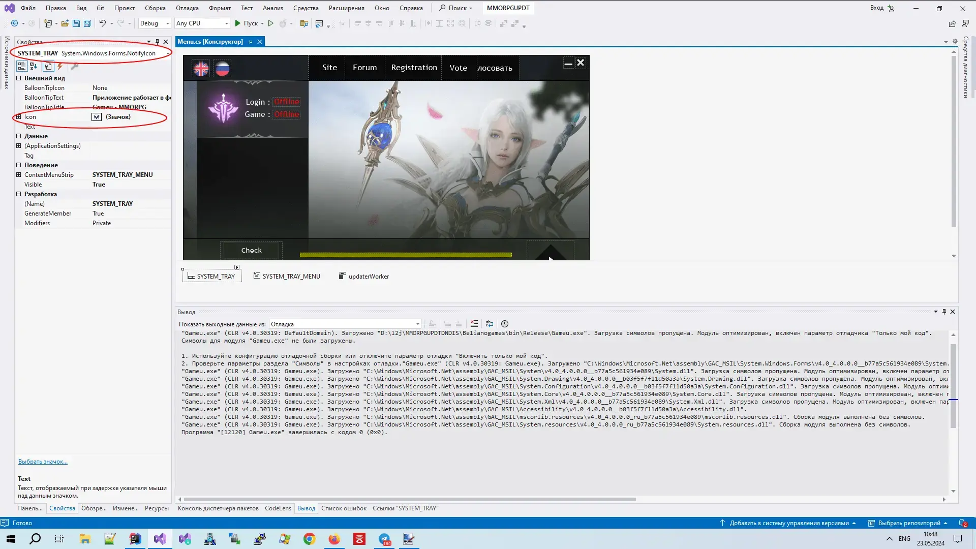Toggle word wrap in Output panel
This screenshot has height=549, width=976.
pos(490,324)
